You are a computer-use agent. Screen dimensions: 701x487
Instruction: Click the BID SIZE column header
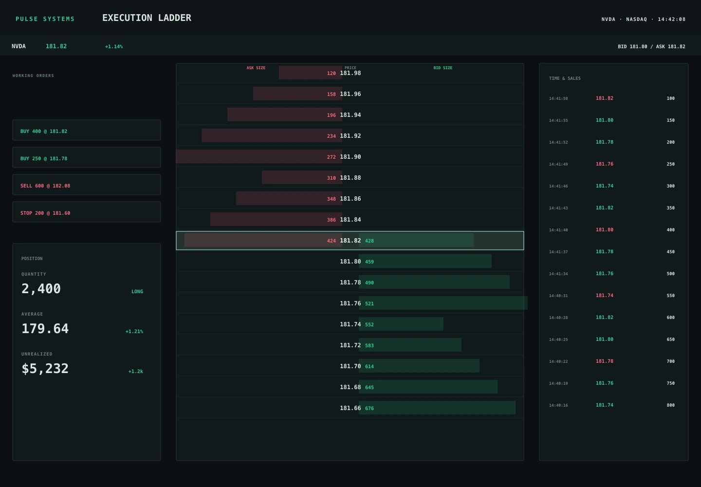point(443,68)
